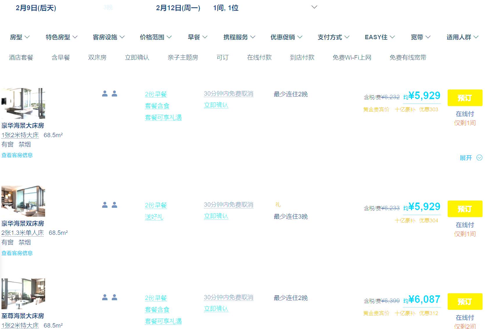Click the 套餐可享礼遇 link in the first room row
The width and height of the screenshot is (491, 329).
click(x=163, y=117)
